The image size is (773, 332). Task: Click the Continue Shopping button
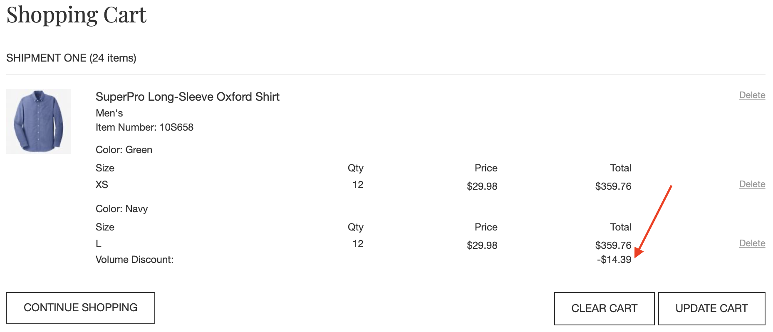point(81,308)
